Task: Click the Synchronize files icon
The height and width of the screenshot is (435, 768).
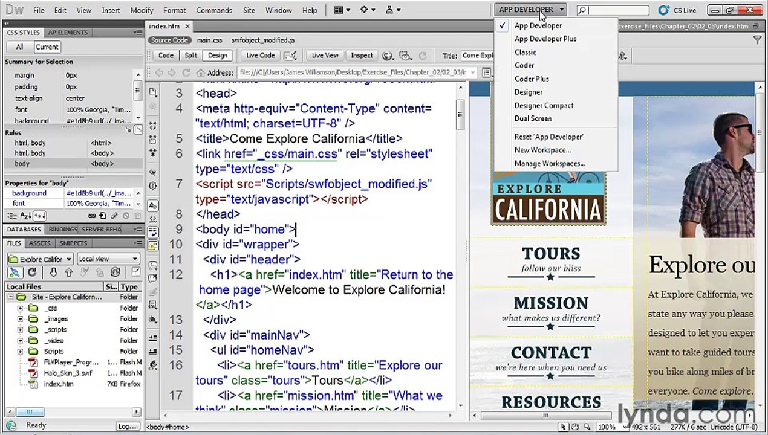Action: (x=116, y=272)
